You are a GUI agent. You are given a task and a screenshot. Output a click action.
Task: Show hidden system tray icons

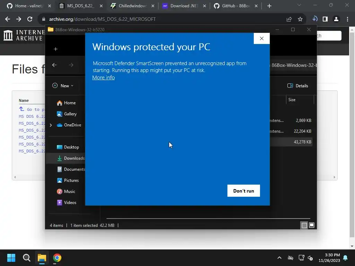279,258
